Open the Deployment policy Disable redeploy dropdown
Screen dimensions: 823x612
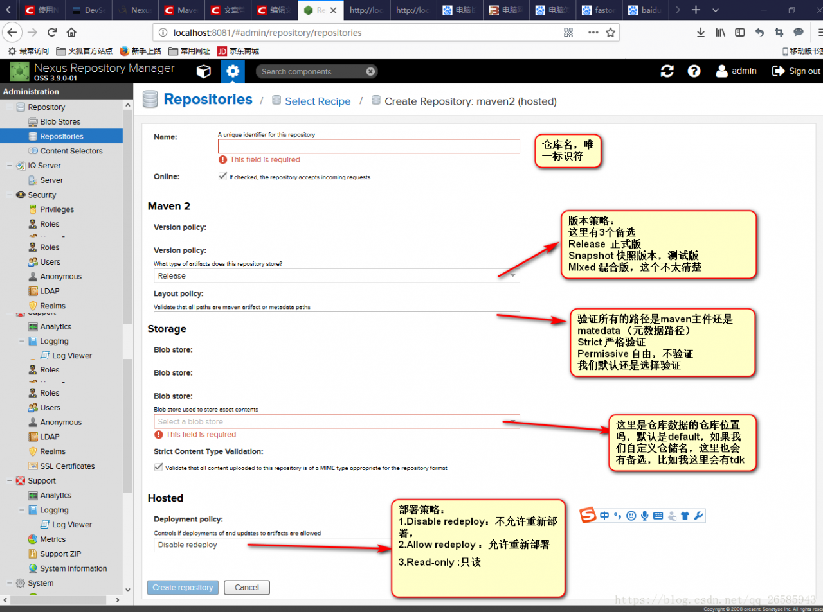pos(272,545)
